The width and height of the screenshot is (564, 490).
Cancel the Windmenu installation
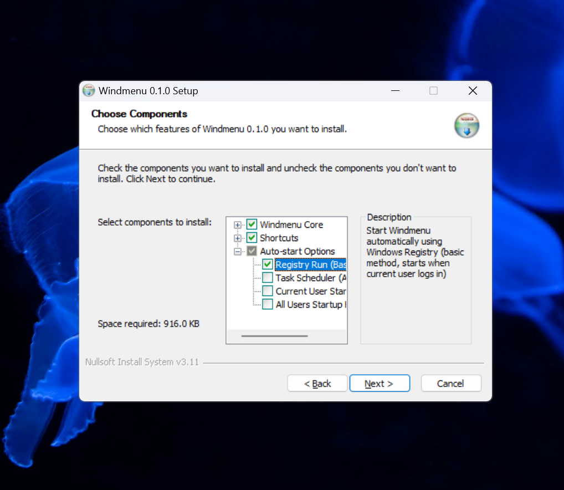450,383
